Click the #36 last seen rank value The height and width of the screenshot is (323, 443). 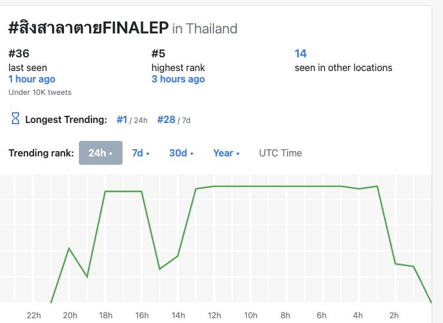click(19, 54)
